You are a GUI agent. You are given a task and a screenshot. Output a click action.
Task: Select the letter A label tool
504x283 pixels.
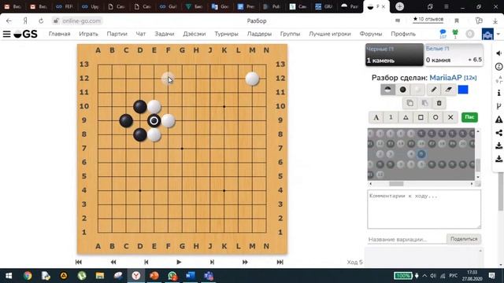point(376,117)
